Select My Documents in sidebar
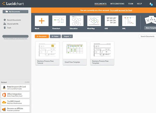Viewport: 156px width, 113px height. coord(15,11)
